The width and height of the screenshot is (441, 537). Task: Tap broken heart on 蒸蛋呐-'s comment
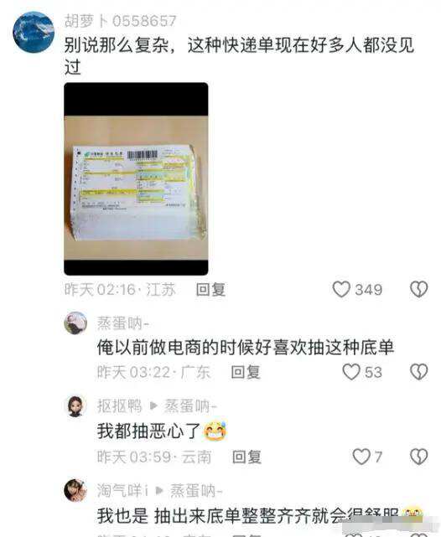[418, 372]
